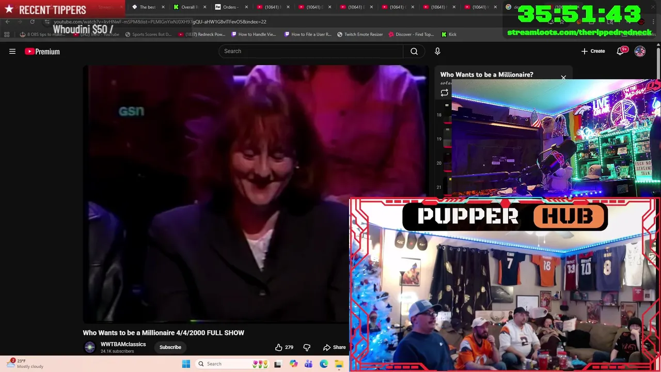Screen dimensions: 661x372
Task: Share the video
Action: [334, 347]
